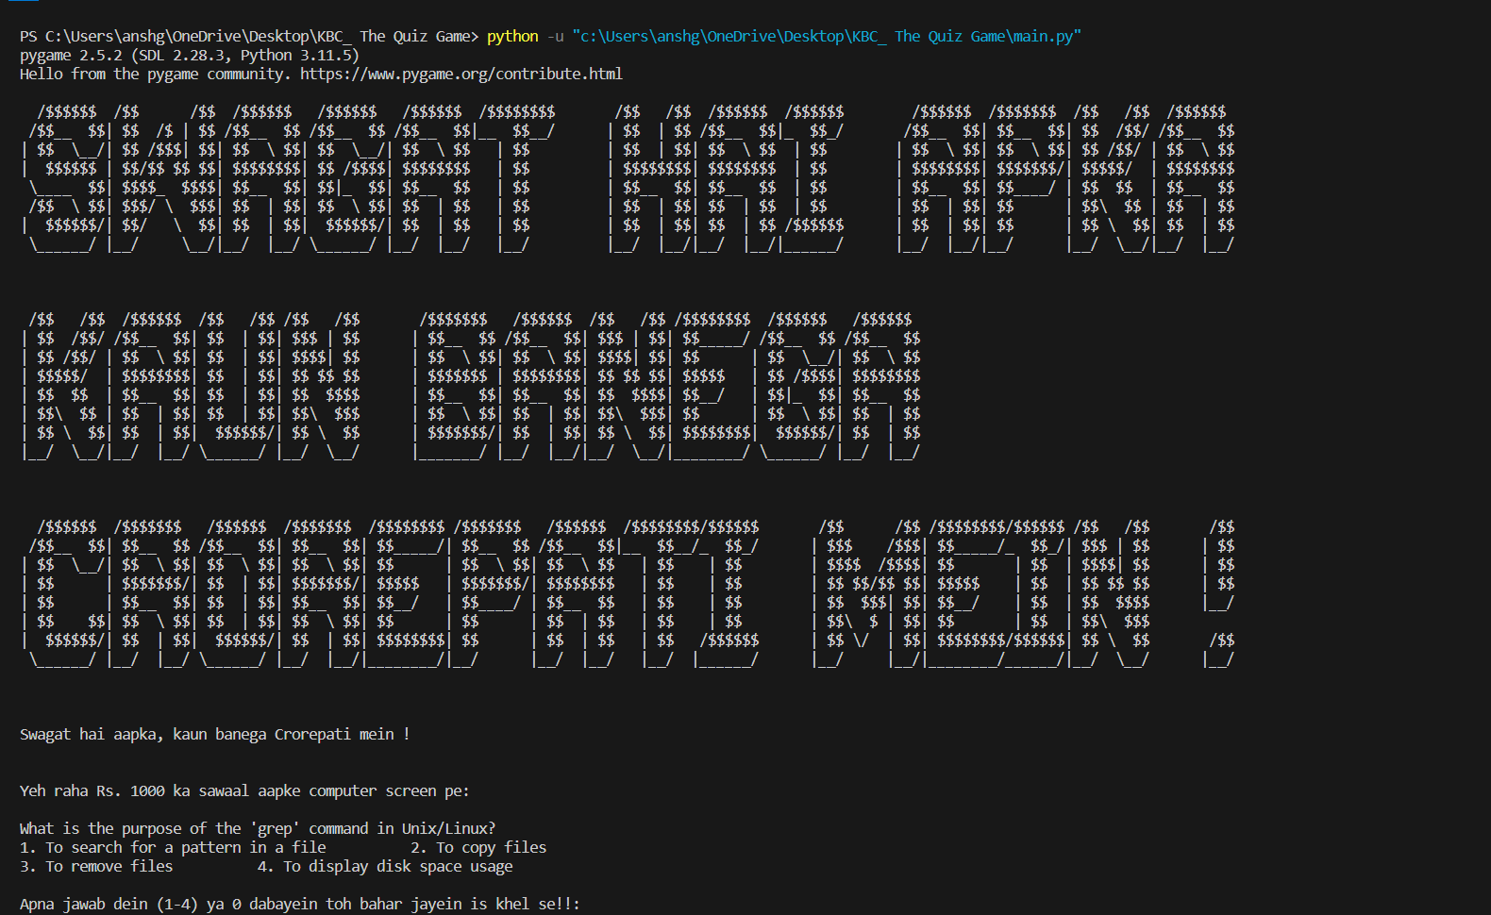Screen dimensions: 1491x915
Task: Click option '3. To remove files'
Action: tap(96, 866)
